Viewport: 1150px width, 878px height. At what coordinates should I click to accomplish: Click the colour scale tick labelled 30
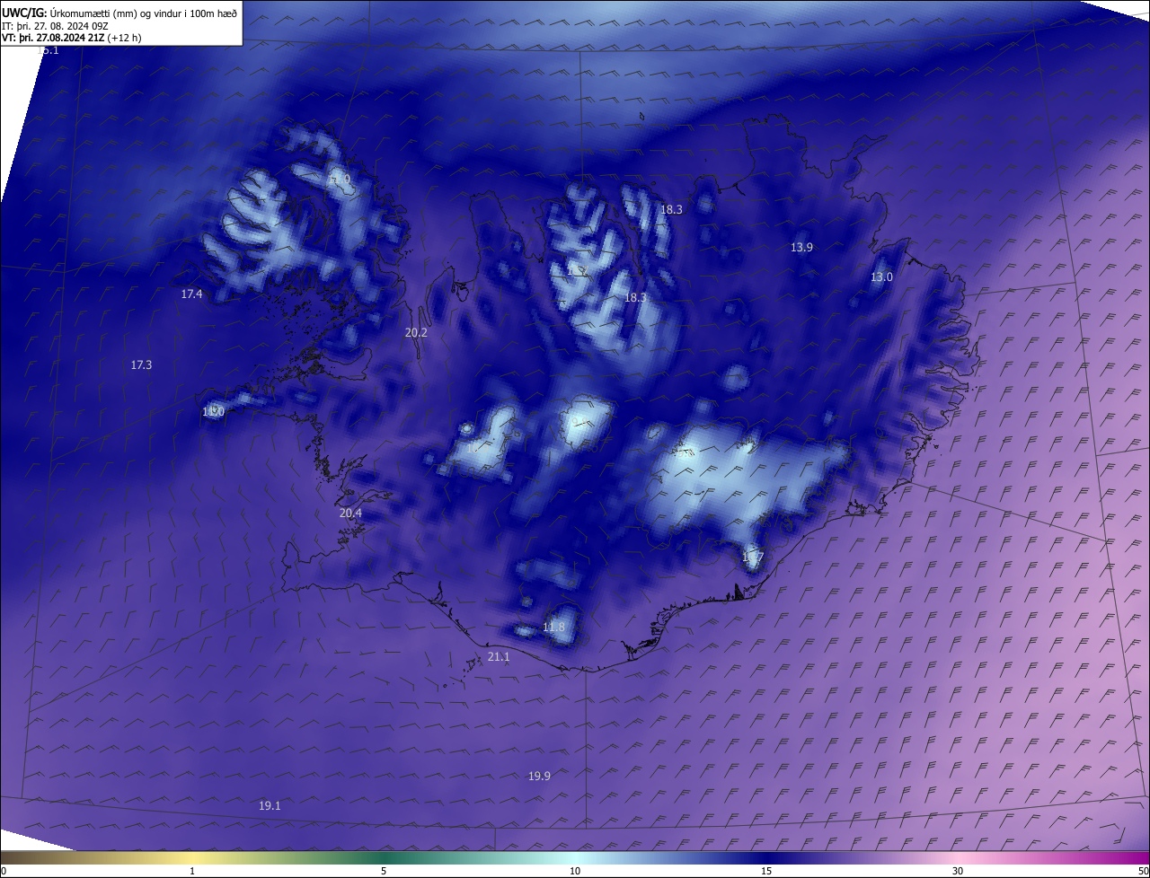click(x=958, y=871)
